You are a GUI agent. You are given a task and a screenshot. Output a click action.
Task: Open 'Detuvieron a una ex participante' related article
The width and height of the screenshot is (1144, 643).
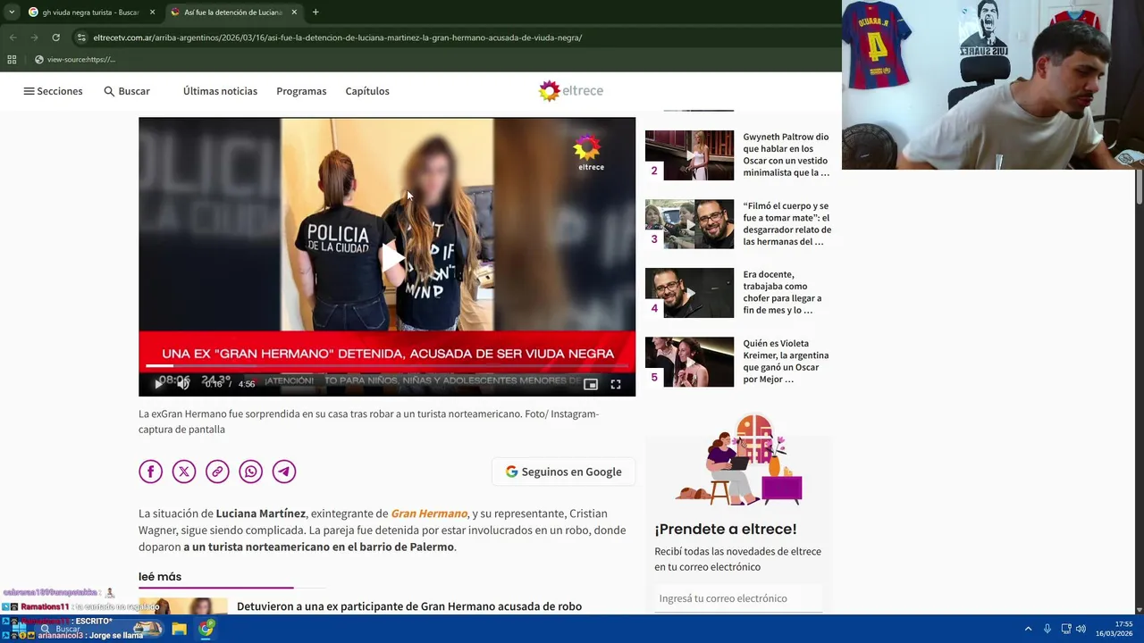409,606
